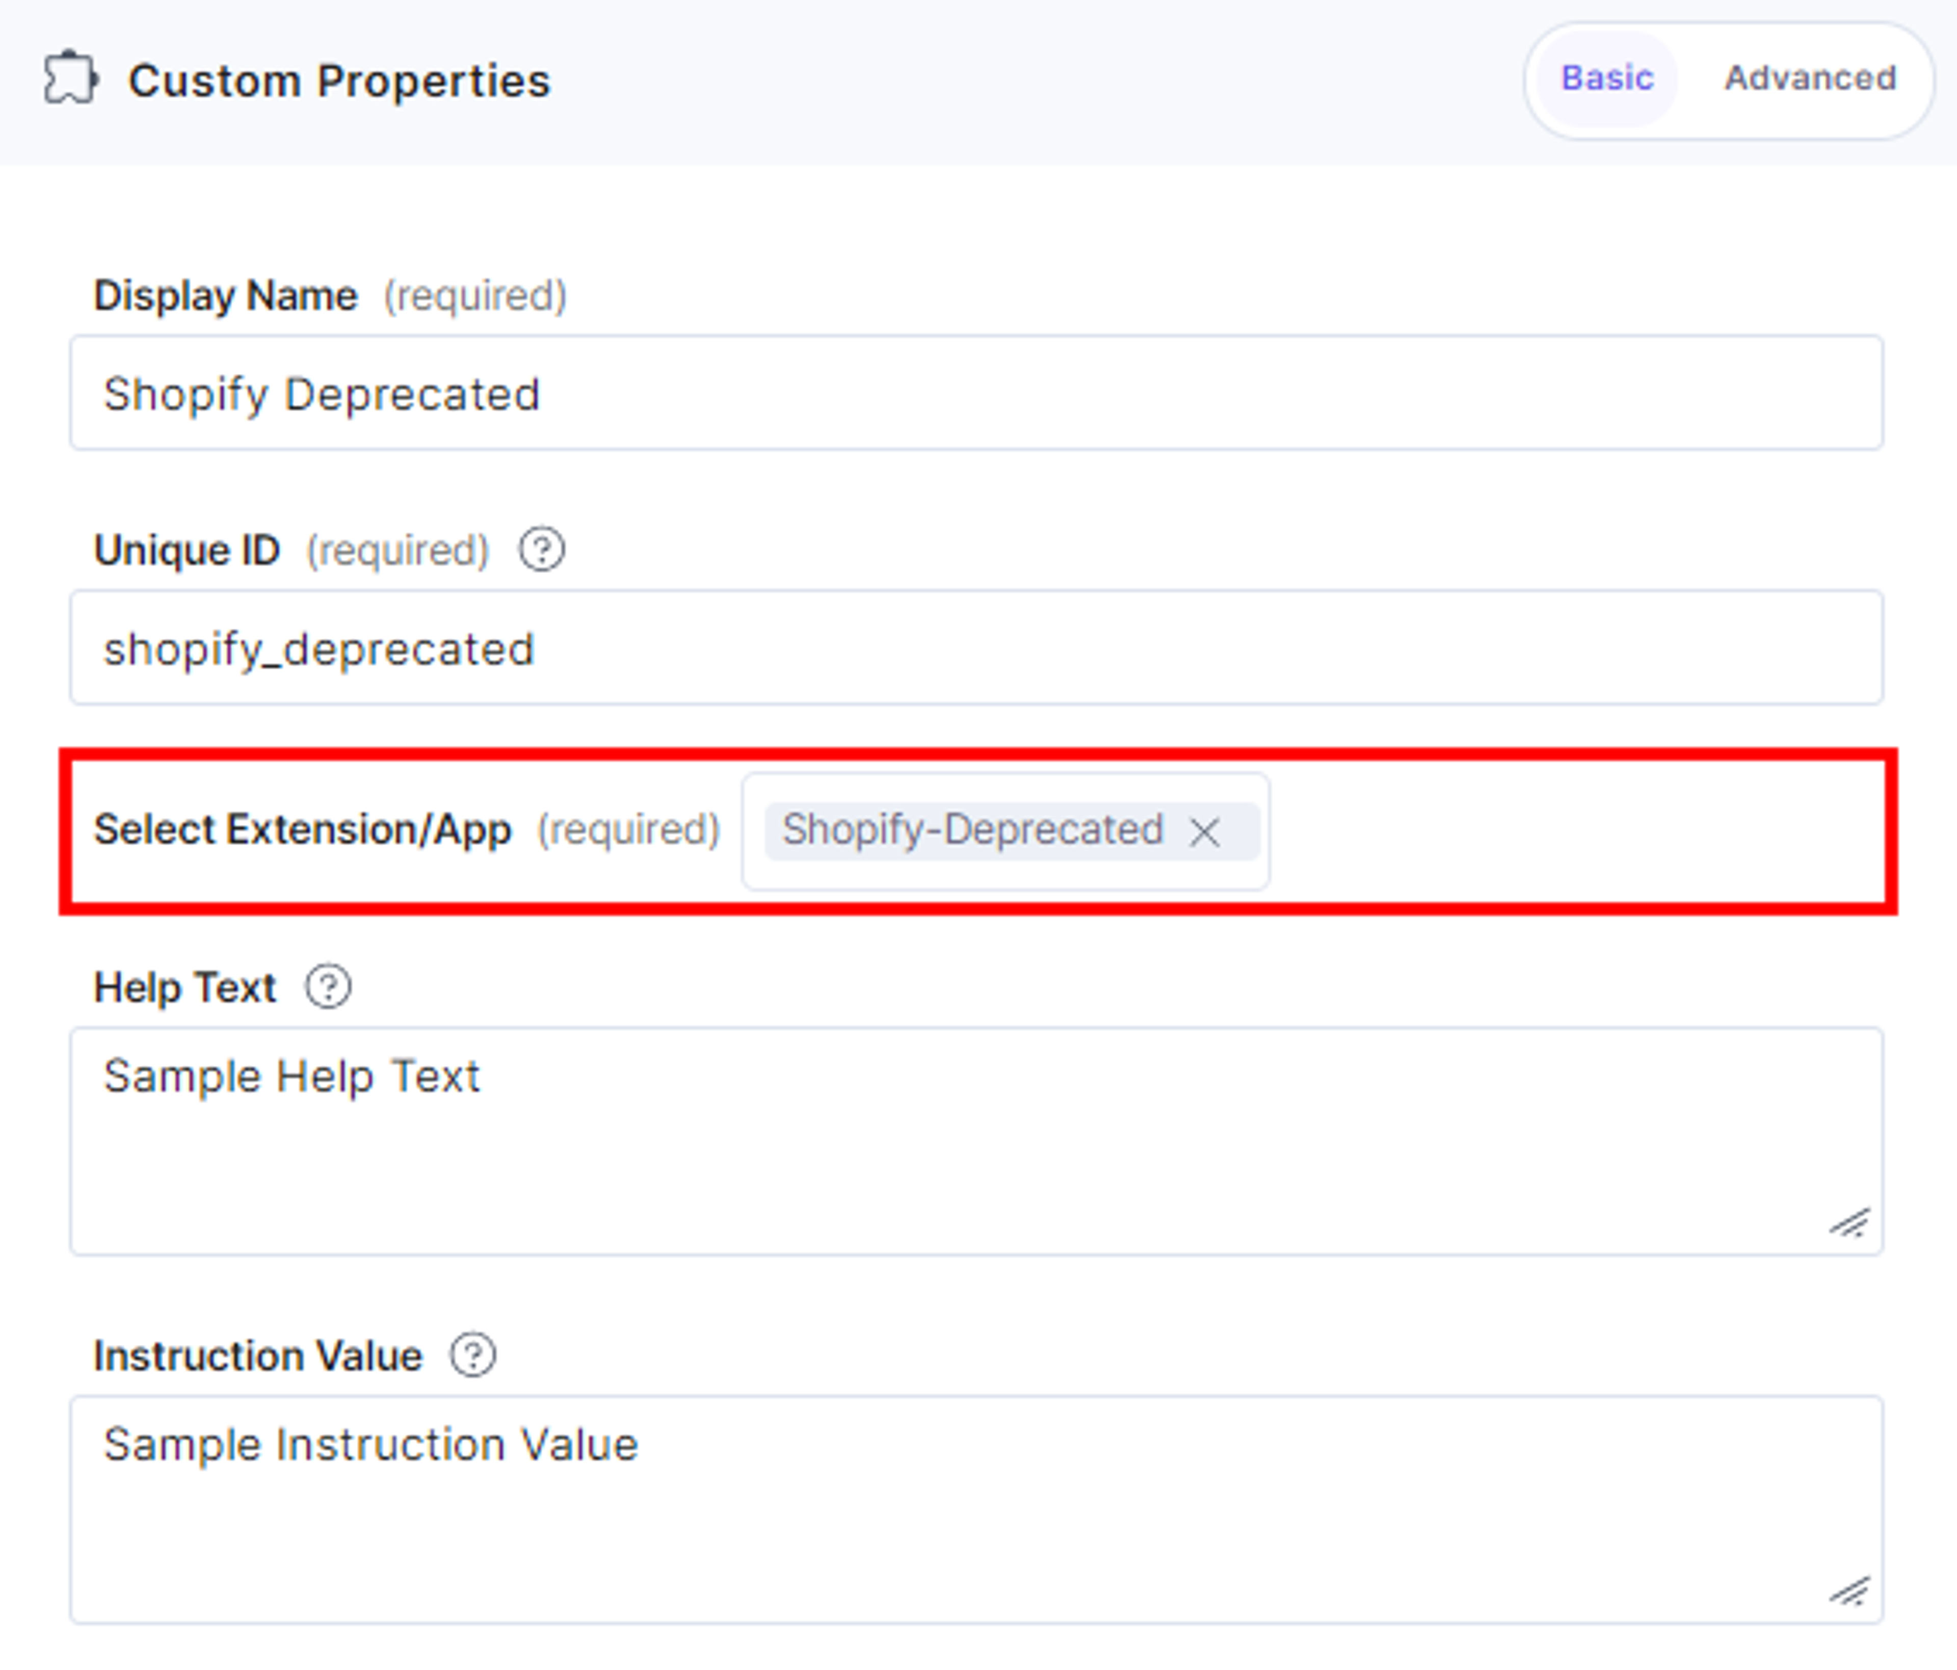Click the Shopify-Deprecated chip text
Image resolution: width=1957 pixels, height=1670 pixels.
(972, 830)
